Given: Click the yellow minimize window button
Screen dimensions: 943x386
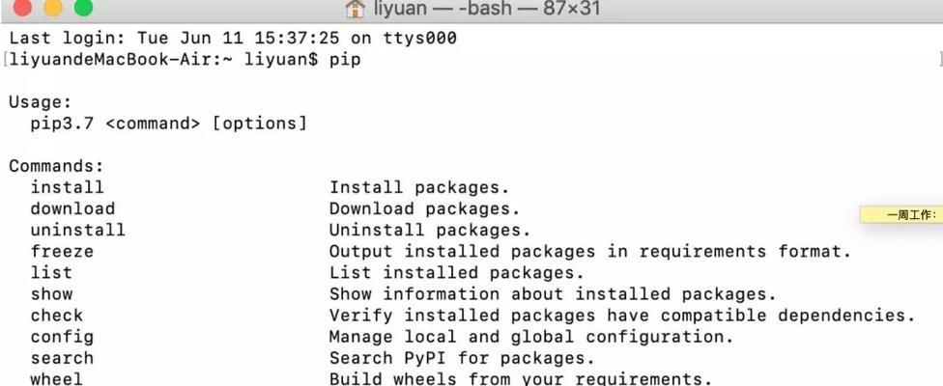Looking at the screenshot, I should point(53,7).
